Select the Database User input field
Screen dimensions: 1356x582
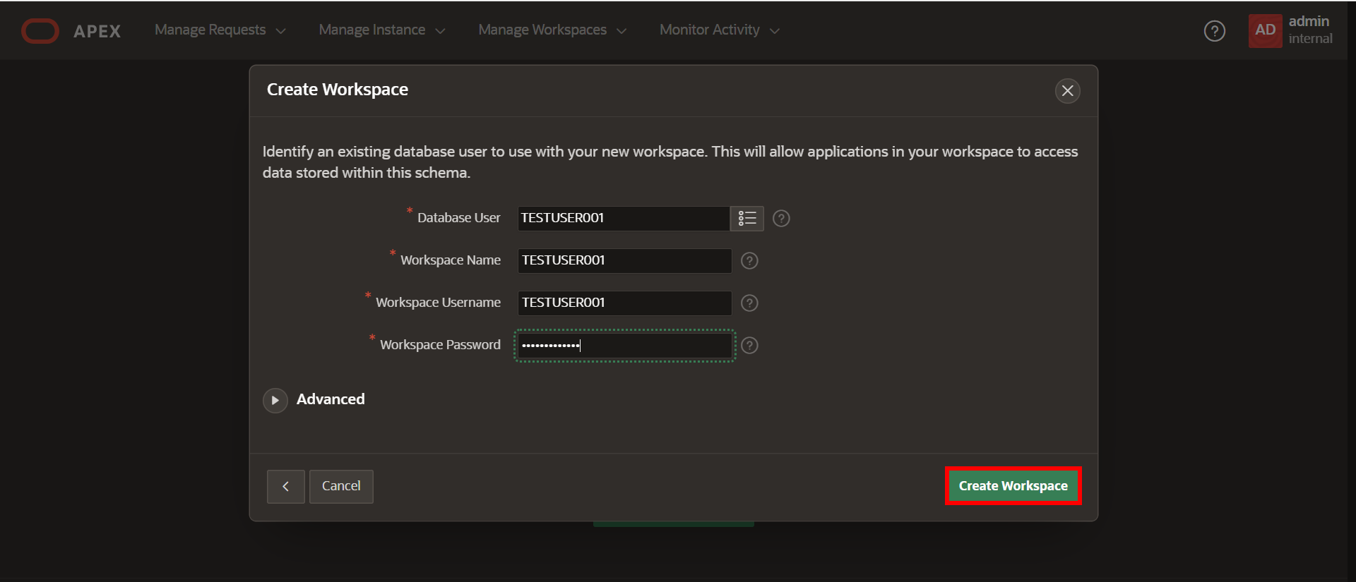coord(623,219)
